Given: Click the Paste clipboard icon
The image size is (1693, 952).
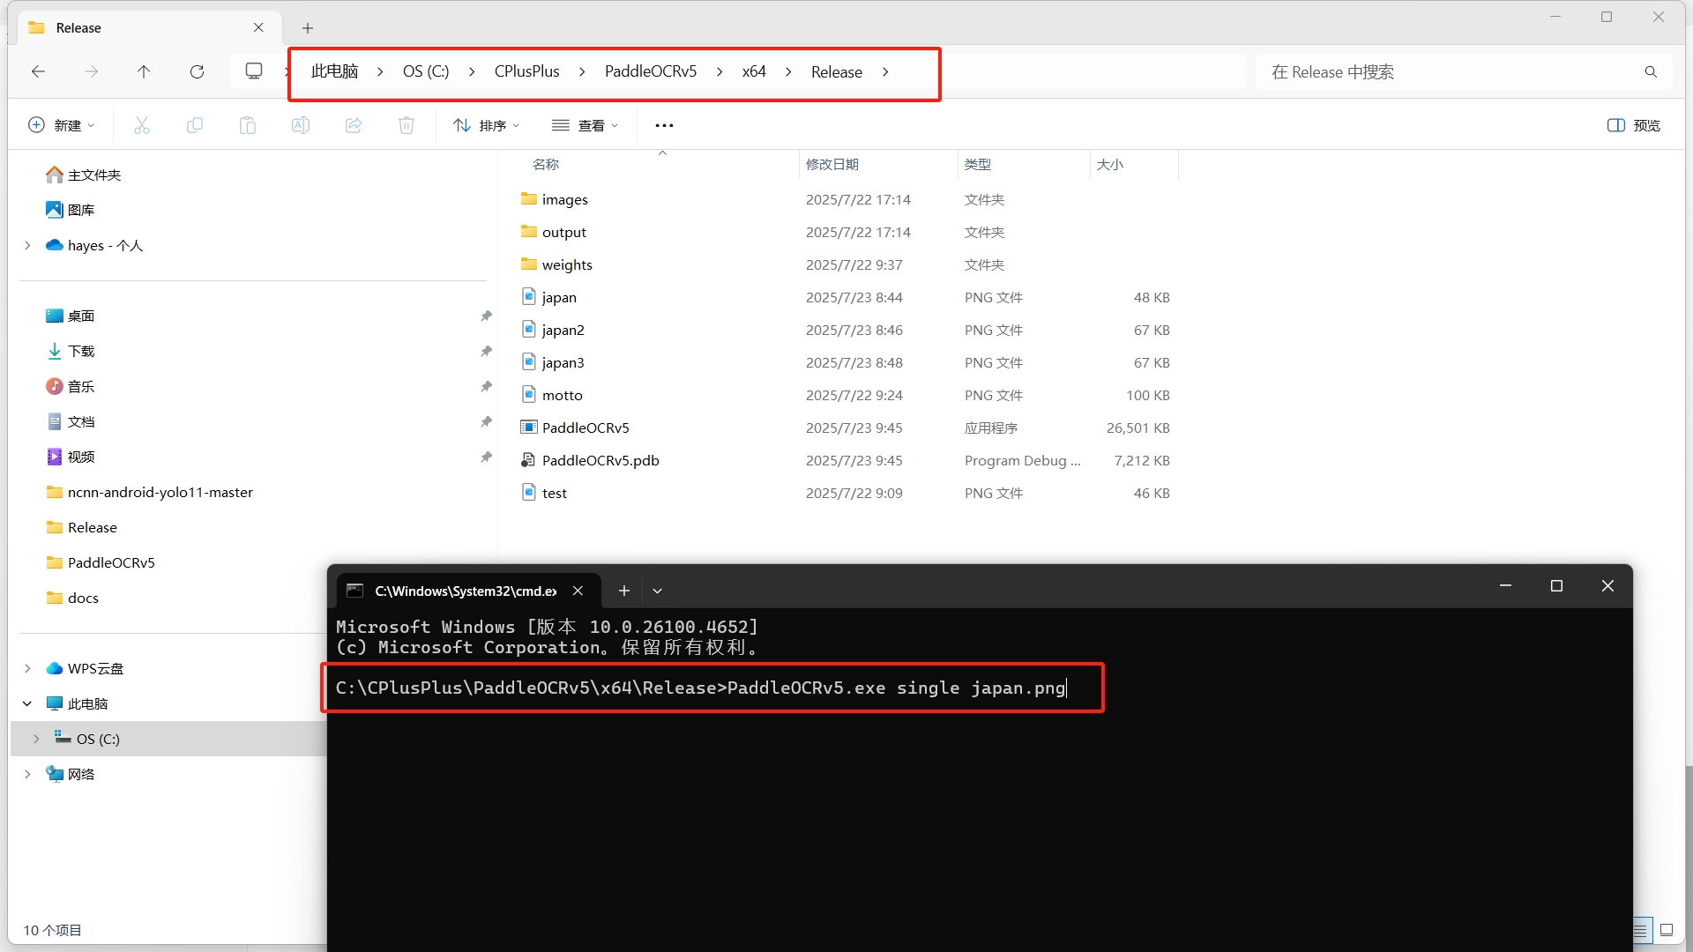Looking at the screenshot, I should (248, 125).
